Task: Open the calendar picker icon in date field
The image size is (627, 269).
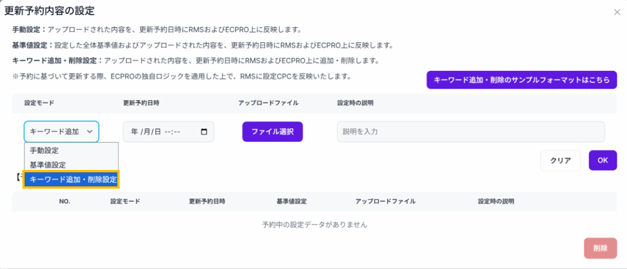Action: [x=204, y=131]
